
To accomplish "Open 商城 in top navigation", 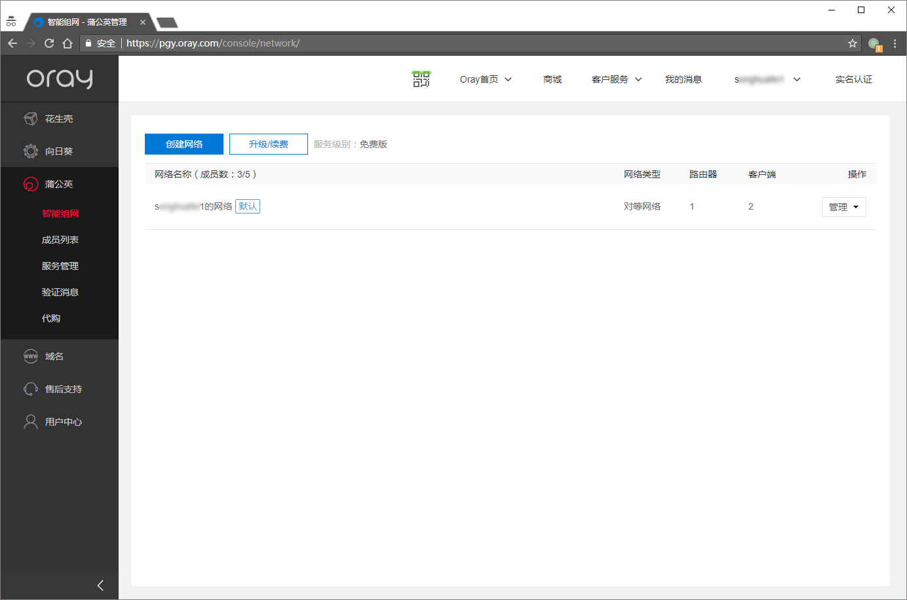I will click(552, 79).
